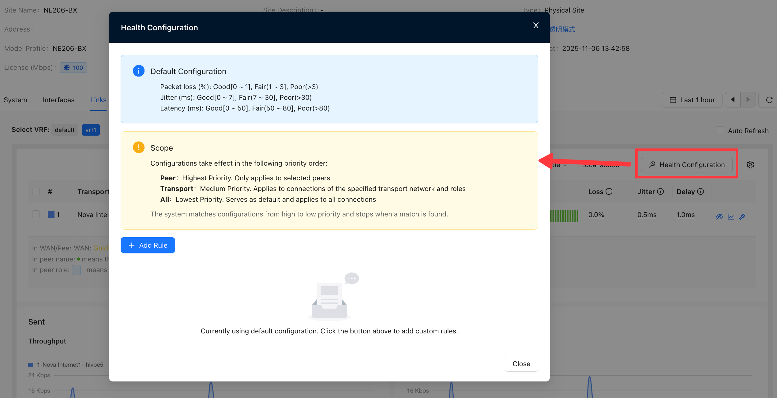
Task: Click the search icon on the Health Configuration button
Action: tap(652, 164)
